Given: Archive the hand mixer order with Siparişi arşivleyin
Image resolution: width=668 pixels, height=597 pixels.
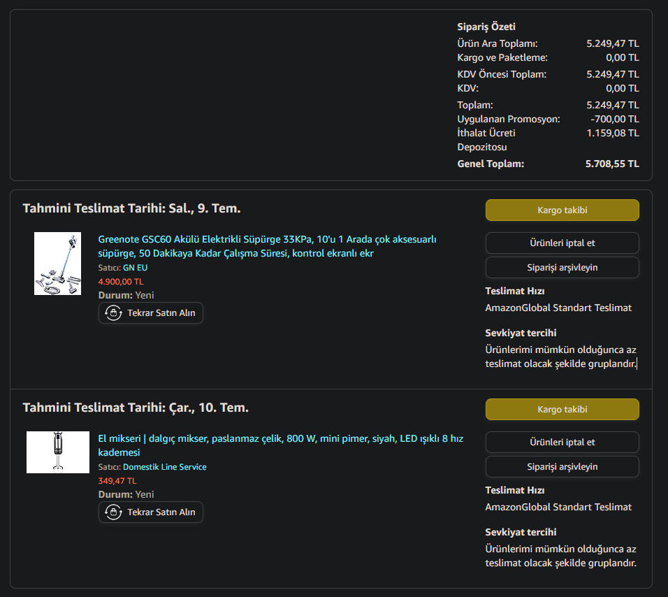Looking at the screenshot, I should 562,467.
